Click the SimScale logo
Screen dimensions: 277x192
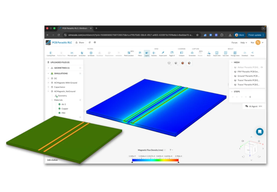[48, 42]
